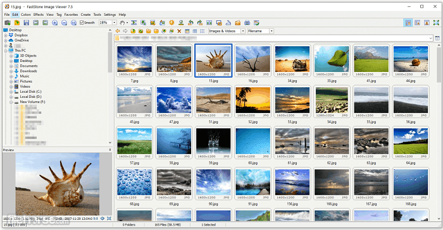Click the sun-shaped Adjust Lighting icon
The height and width of the screenshot is (230, 443).
(x=172, y=23)
